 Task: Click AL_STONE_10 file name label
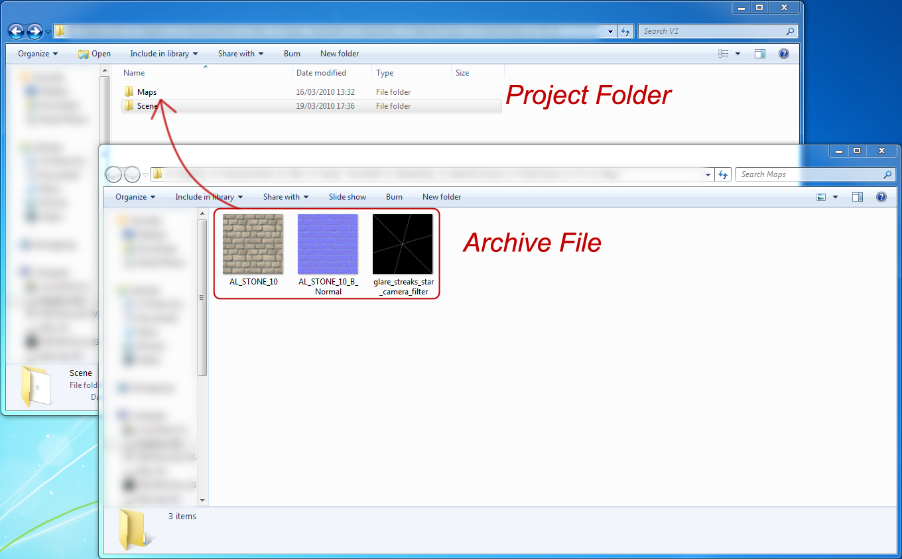253,282
